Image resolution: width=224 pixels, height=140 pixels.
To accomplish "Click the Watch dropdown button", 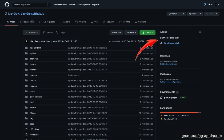I will coord(174,14).
